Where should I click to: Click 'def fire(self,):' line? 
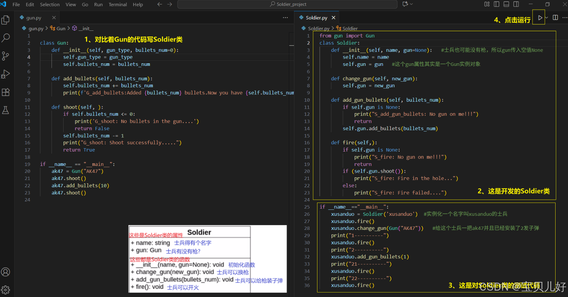(x=354, y=143)
